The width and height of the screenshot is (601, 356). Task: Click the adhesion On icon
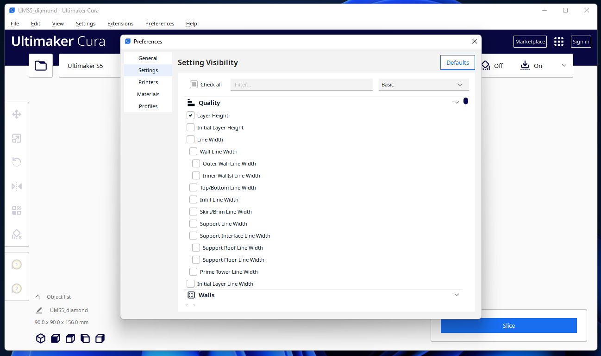tap(525, 66)
